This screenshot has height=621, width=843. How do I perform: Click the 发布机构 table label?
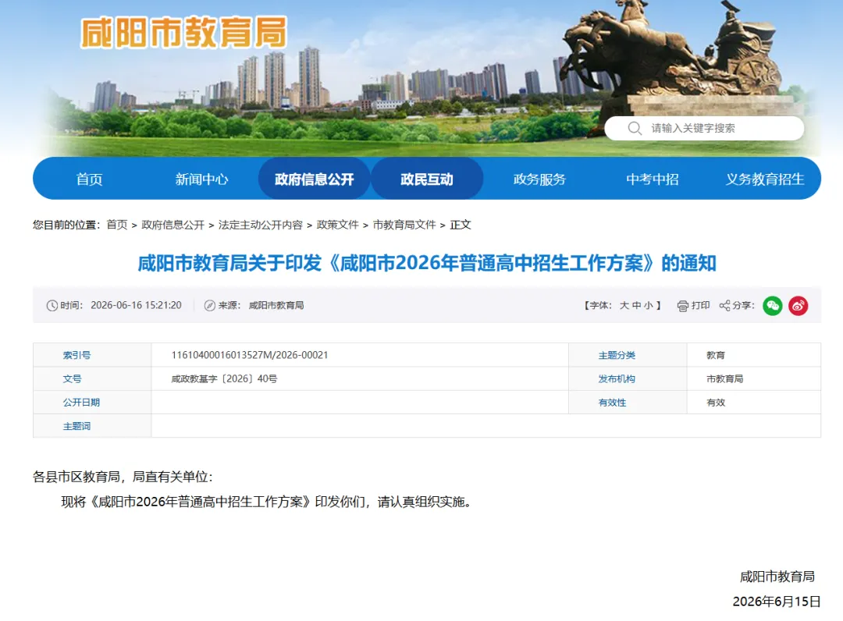point(617,378)
